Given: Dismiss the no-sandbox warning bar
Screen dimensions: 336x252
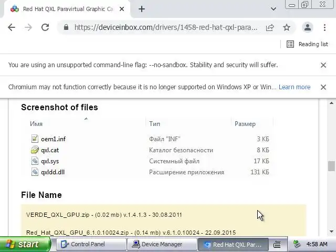Looking at the screenshot, I should (323, 65).
